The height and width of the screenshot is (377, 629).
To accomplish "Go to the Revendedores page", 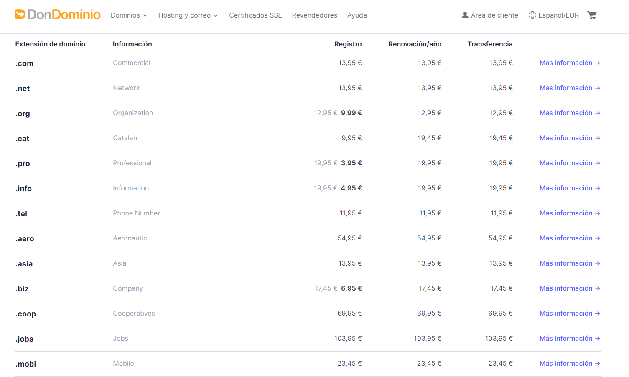I will (x=314, y=15).
